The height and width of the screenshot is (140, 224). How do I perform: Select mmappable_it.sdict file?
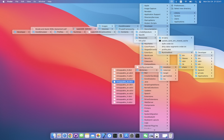[123, 102]
